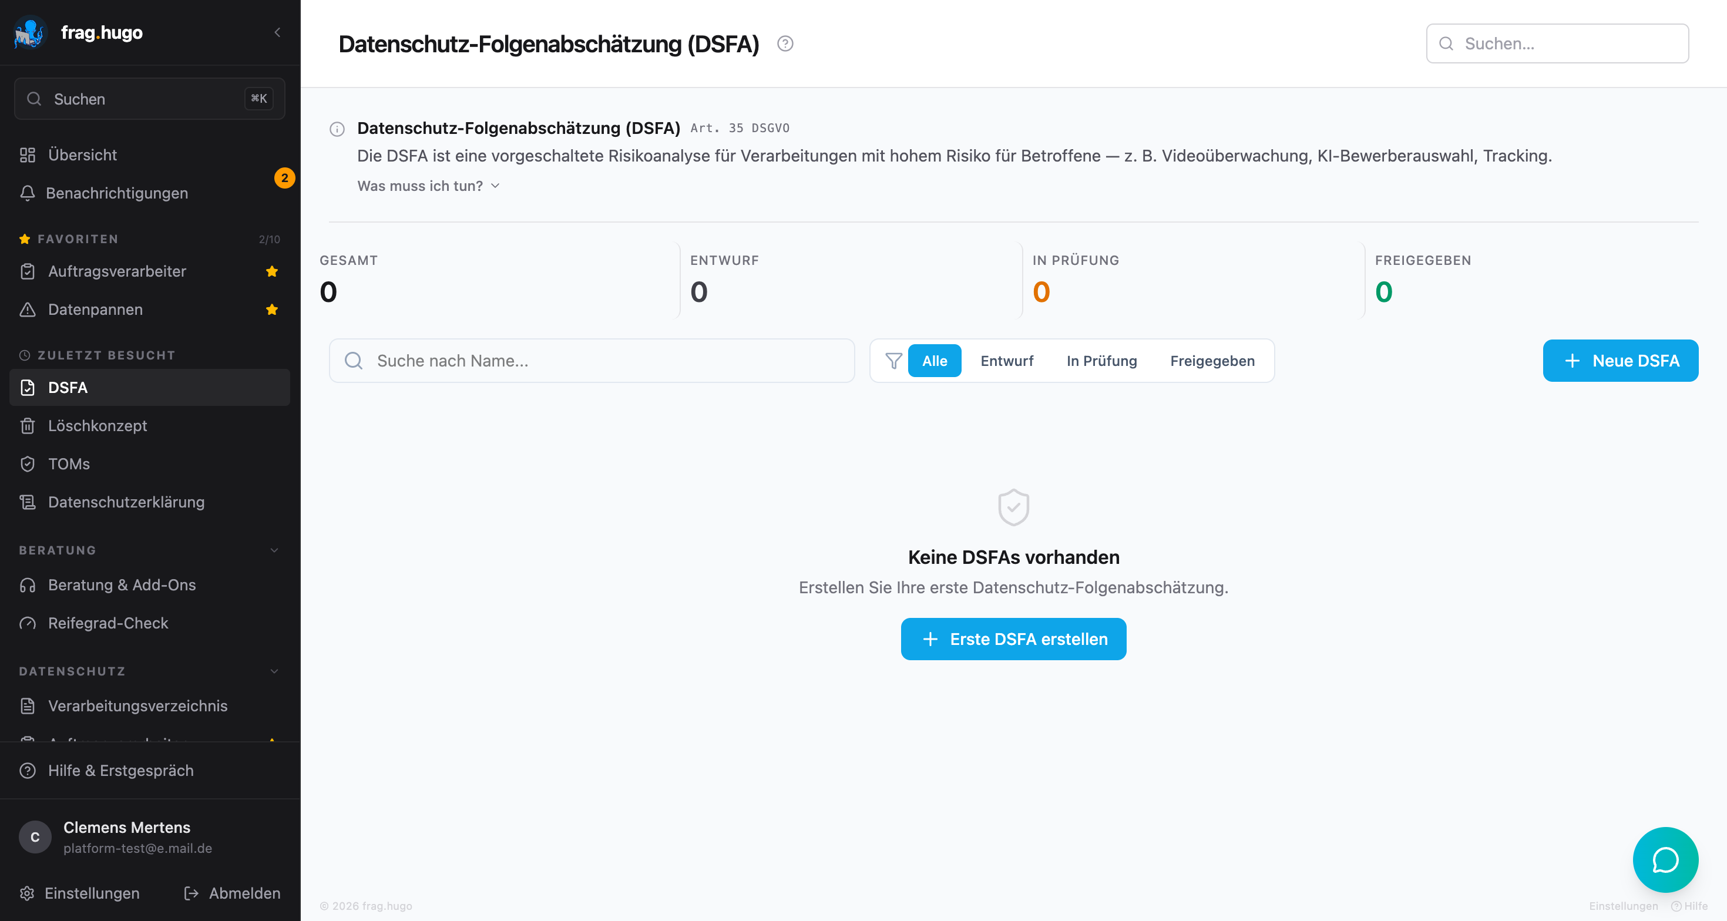The width and height of the screenshot is (1727, 921).
Task: Click the Reifegrad-Check gauge icon
Action: (x=28, y=623)
